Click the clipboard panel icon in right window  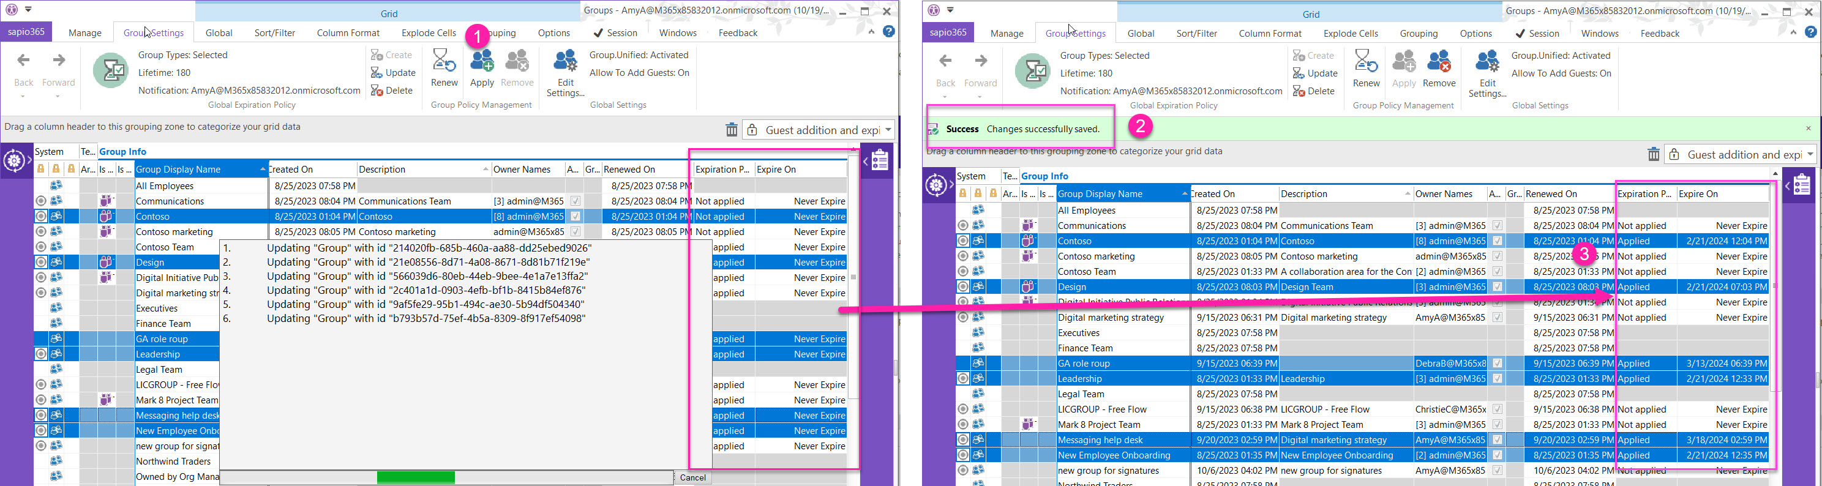(1801, 186)
